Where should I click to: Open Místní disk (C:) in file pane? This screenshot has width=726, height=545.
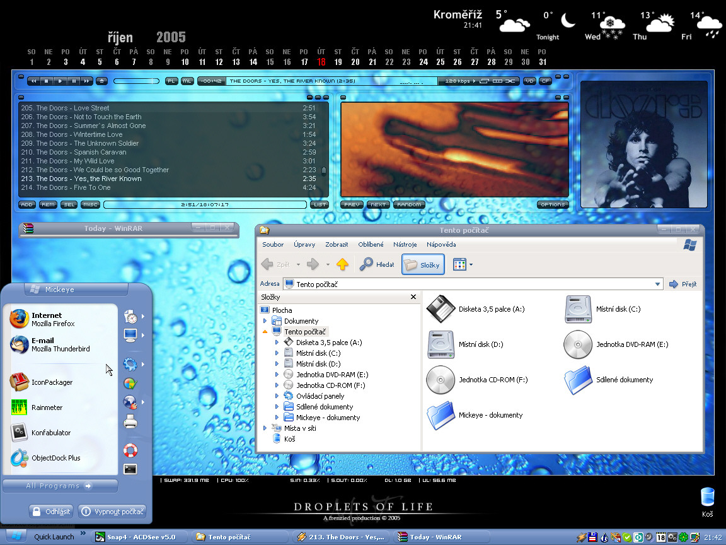point(602,309)
